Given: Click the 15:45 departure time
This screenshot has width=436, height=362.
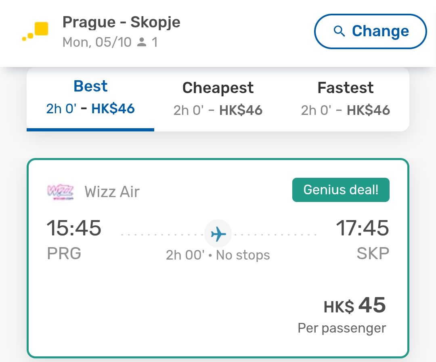Looking at the screenshot, I should pos(74,228).
